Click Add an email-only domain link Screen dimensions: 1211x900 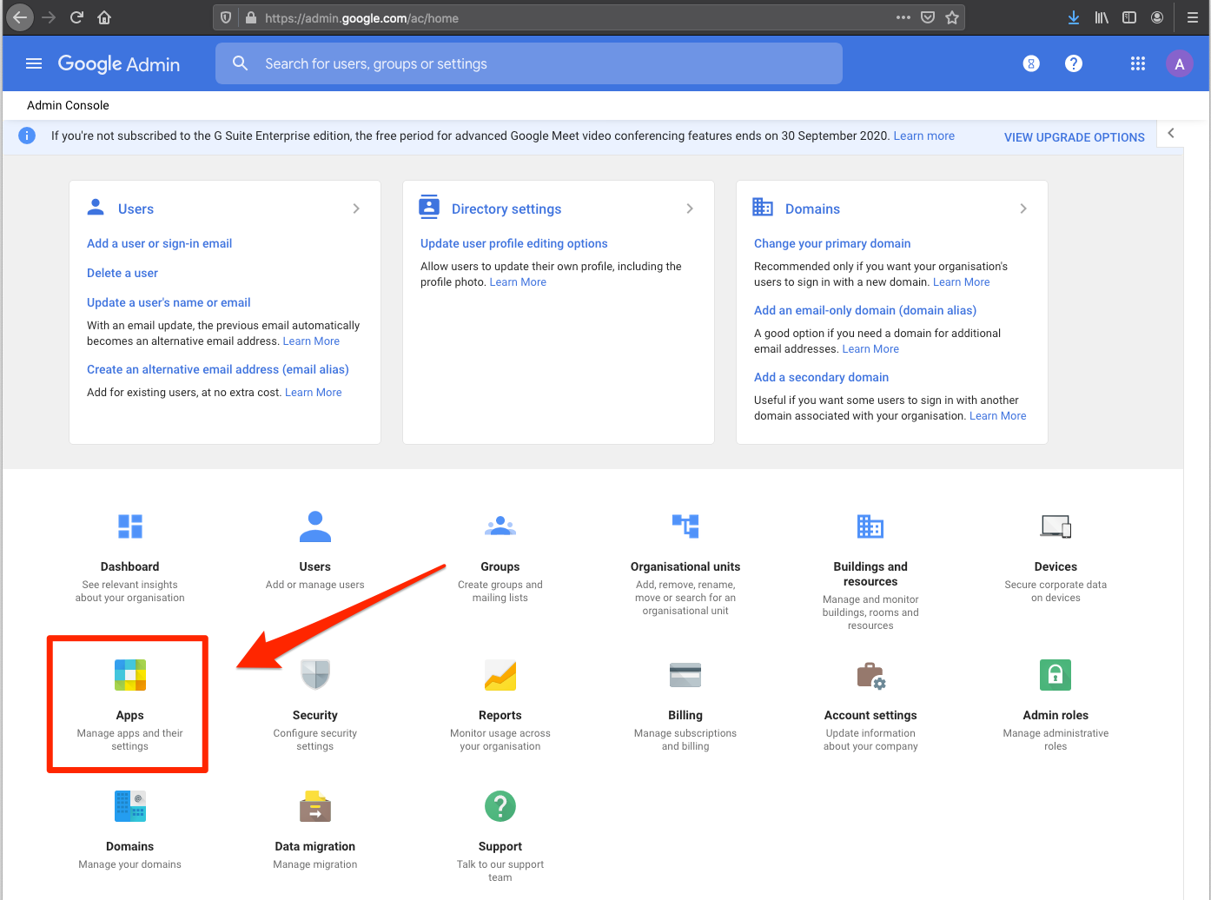pos(865,310)
